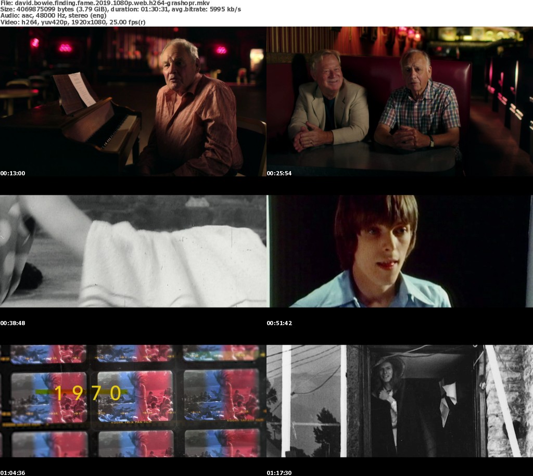
Task: Select the 00:38:48 timestamp label
Action: click(x=12, y=323)
